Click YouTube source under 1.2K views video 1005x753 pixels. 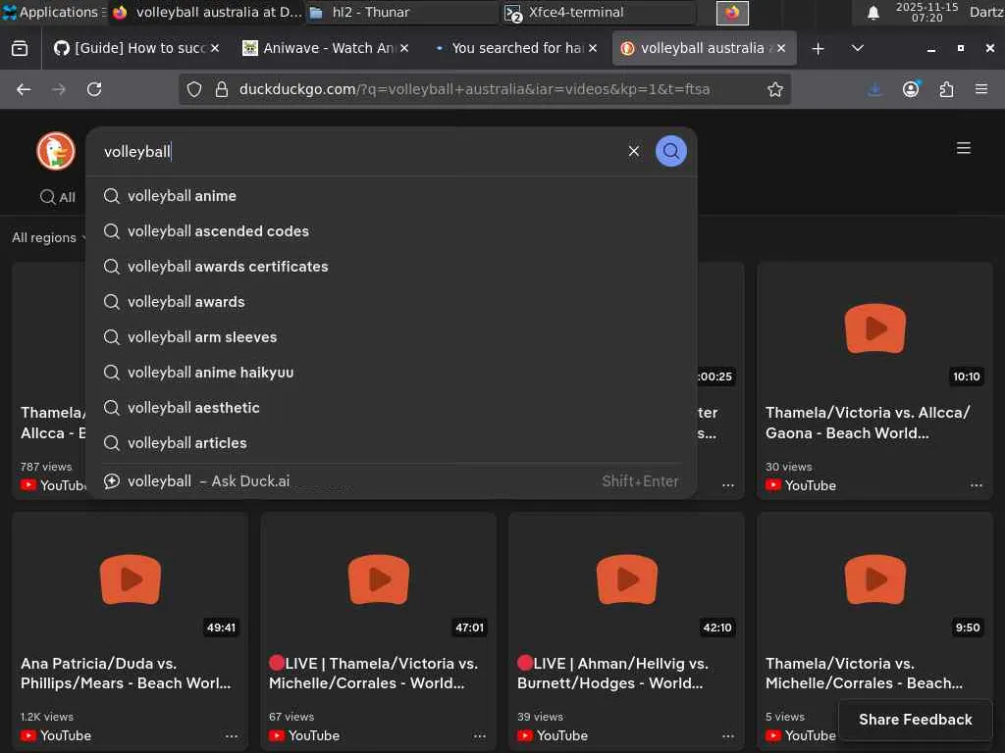point(56,736)
